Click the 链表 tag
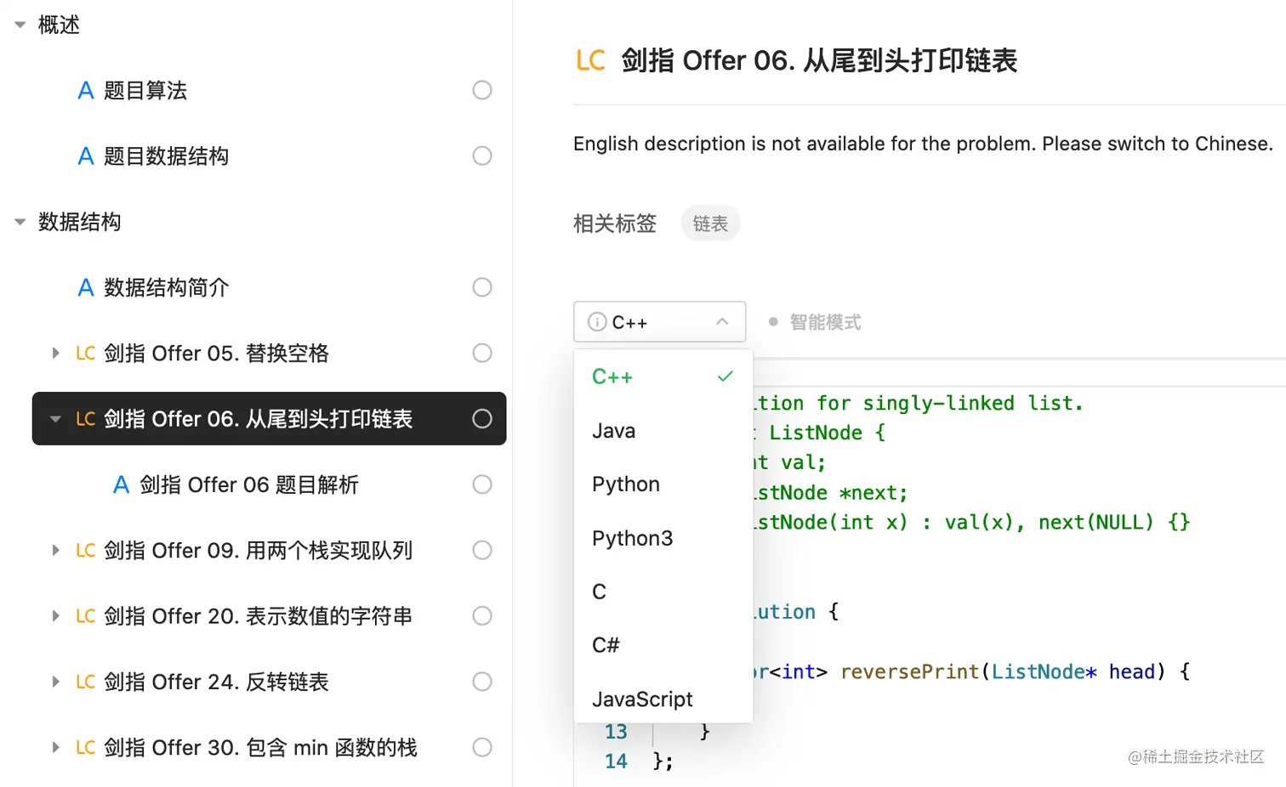 [x=710, y=224]
